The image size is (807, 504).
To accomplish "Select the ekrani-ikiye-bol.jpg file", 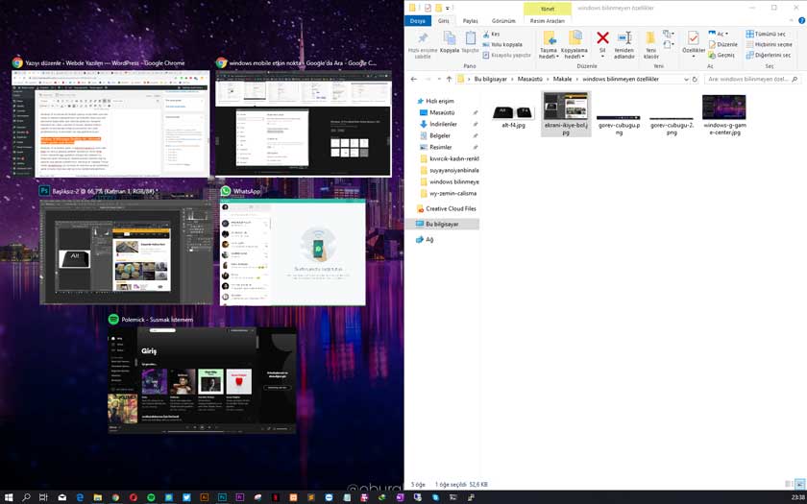I will [566, 113].
